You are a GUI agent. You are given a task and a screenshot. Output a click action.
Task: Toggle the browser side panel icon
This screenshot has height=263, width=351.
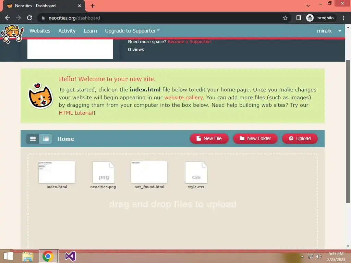pyautogui.click(x=299, y=18)
